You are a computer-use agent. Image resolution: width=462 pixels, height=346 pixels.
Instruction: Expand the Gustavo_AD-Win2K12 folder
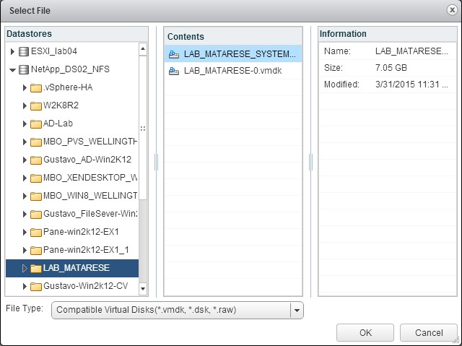(25, 160)
